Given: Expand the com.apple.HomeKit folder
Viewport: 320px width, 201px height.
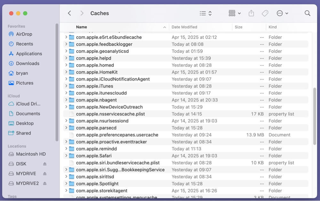Looking at the screenshot, I should (x=66, y=72).
